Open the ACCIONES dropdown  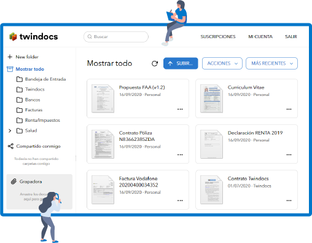[x=222, y=63]
